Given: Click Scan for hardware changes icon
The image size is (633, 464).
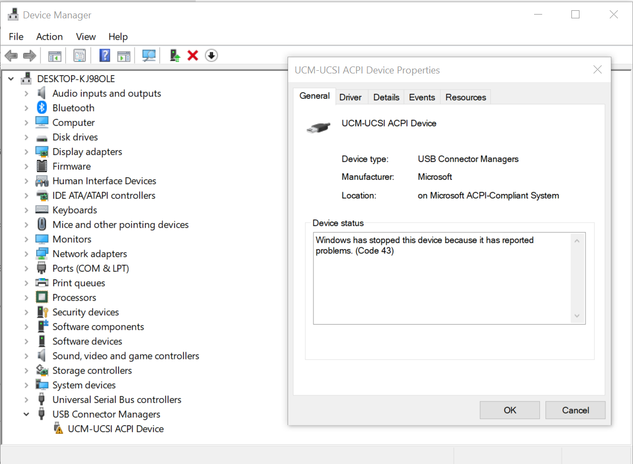Looking at the screenshot, I should pyautogui.click(x=149, y=55).
